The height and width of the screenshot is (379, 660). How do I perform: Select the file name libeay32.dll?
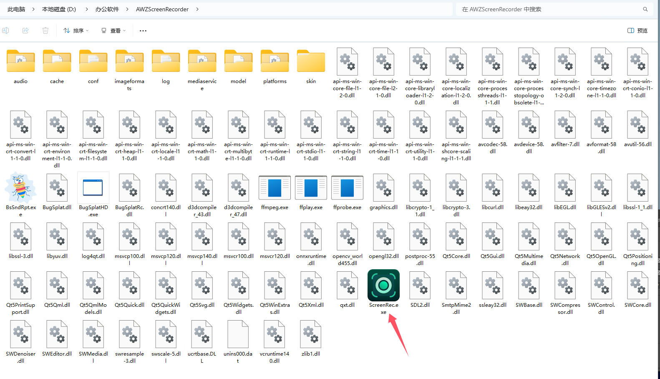529,207
